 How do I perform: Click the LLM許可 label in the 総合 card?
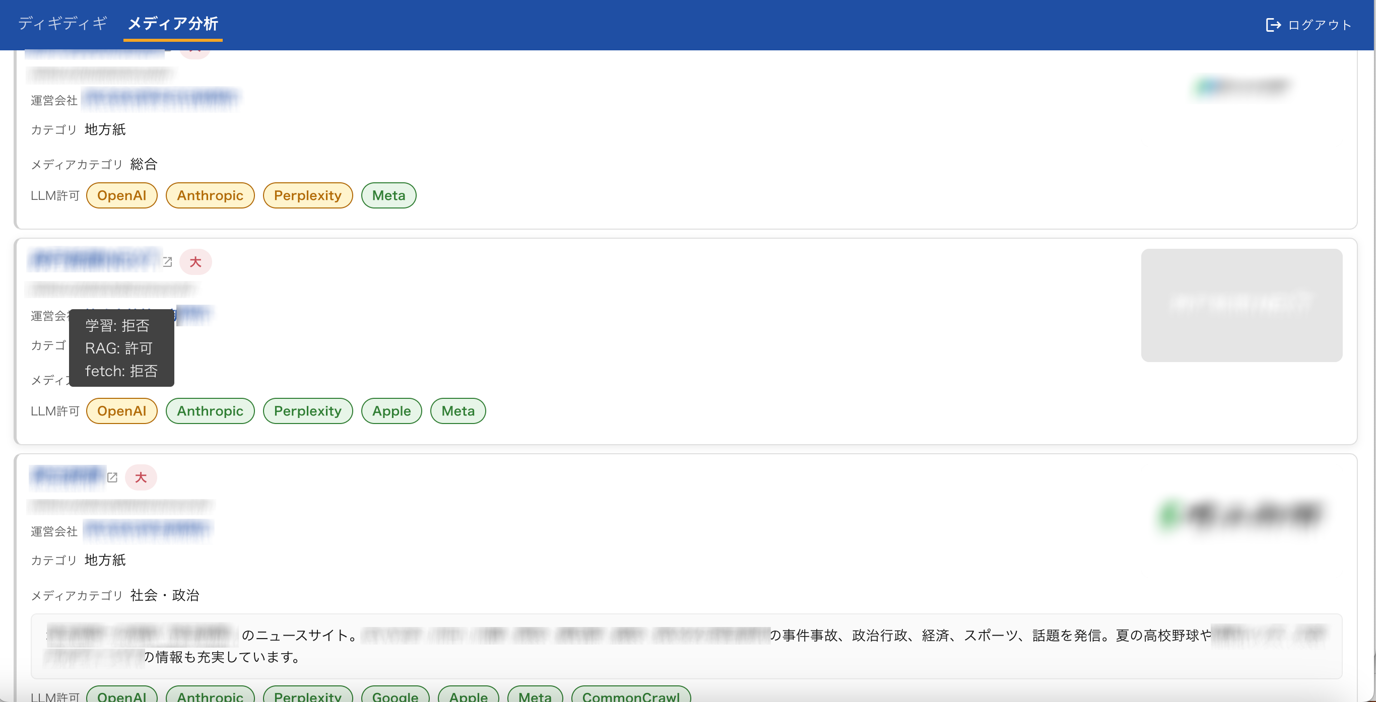coord(55,196)
